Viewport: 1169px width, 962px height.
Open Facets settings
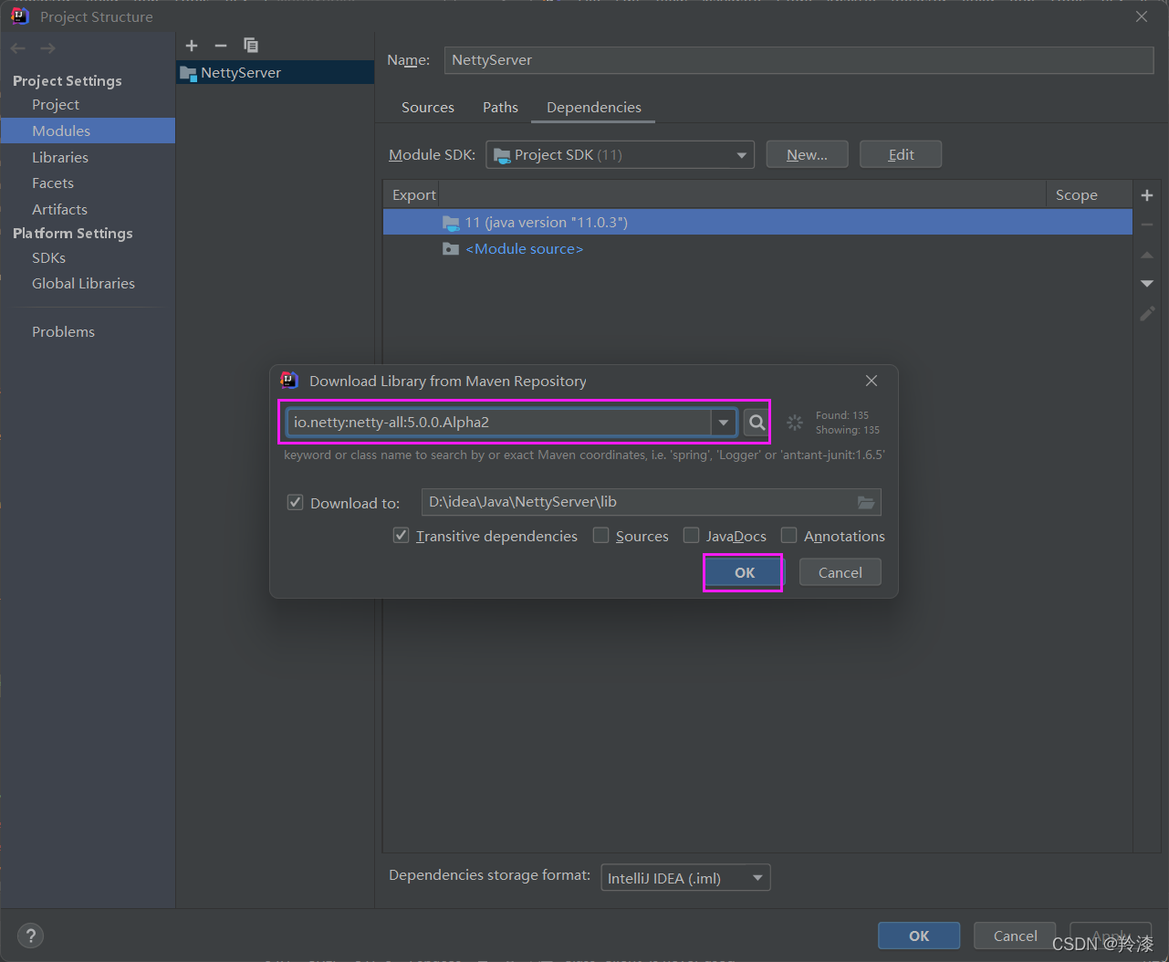point(53,183)
